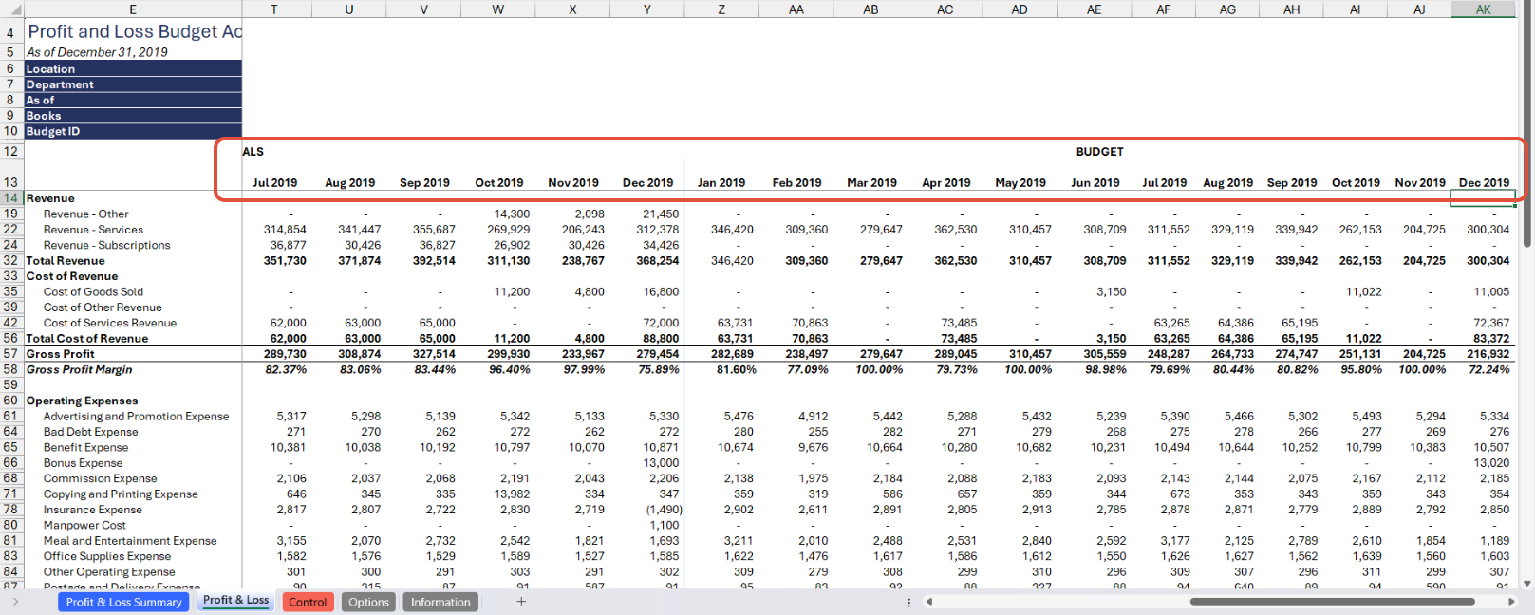This screenshot has height=615, width=1535.
Task: Select row 58 header
Action: click(x=10, y=369)
